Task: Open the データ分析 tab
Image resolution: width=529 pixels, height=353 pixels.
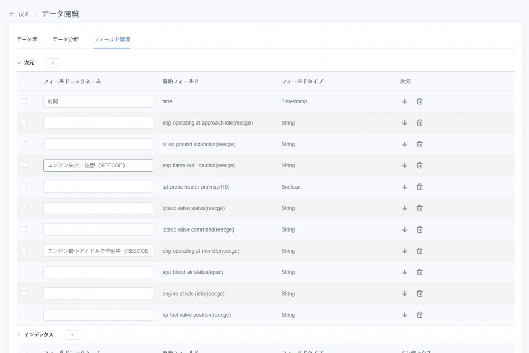Action: [65, 39]
